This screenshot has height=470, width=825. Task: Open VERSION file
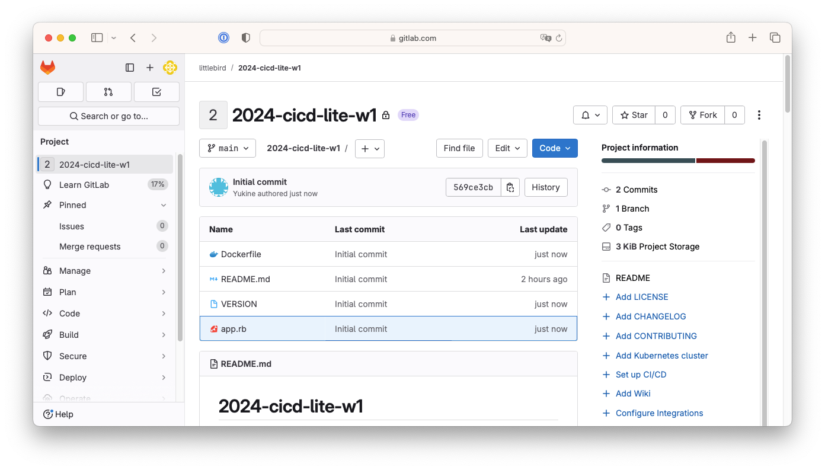pos(239,304)
